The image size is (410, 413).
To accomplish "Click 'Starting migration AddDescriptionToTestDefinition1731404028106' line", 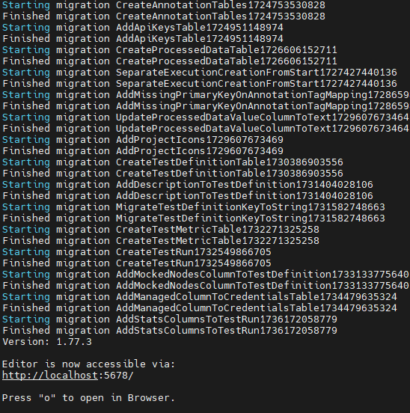I will pyautogui.click(x=188, y=185).
